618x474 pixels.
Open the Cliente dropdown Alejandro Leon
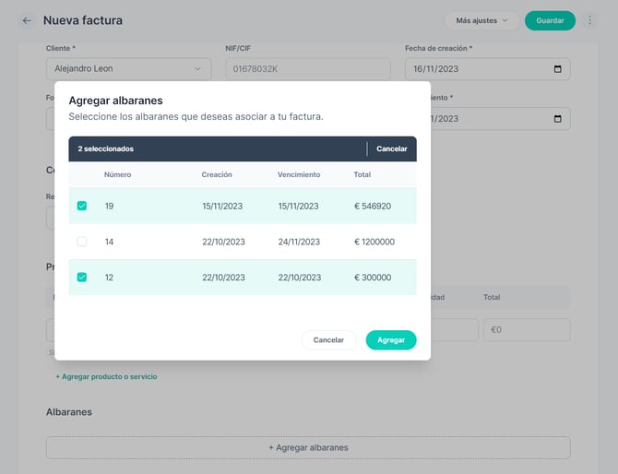click(128, 69)
